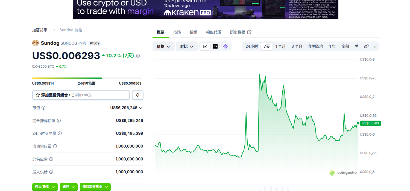Open the 价格 dropdown
This screenshot has height=191, width=410.
click(x=163, y=46)
